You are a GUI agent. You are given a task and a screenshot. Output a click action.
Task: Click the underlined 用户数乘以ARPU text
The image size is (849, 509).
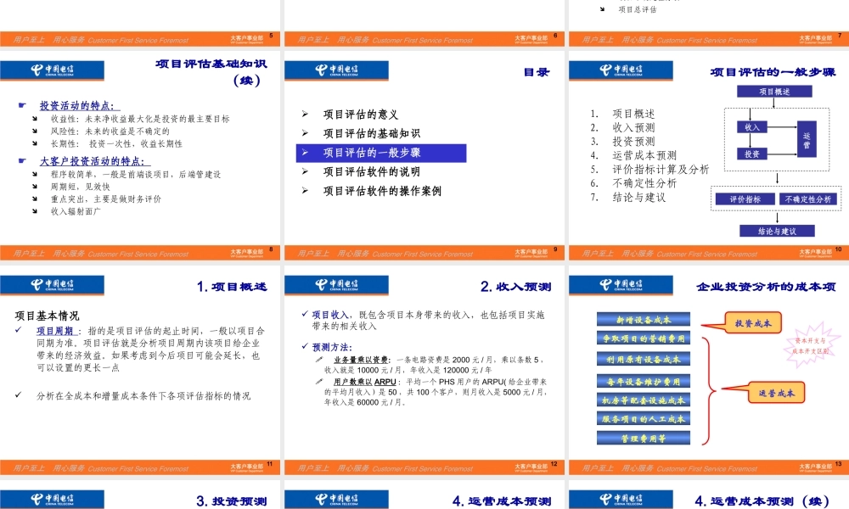(x=364, y=382)
